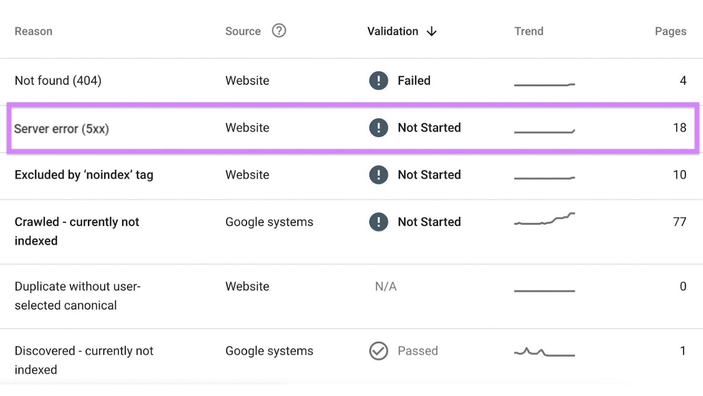Click the Source help question mark icon

click(279, 31)
